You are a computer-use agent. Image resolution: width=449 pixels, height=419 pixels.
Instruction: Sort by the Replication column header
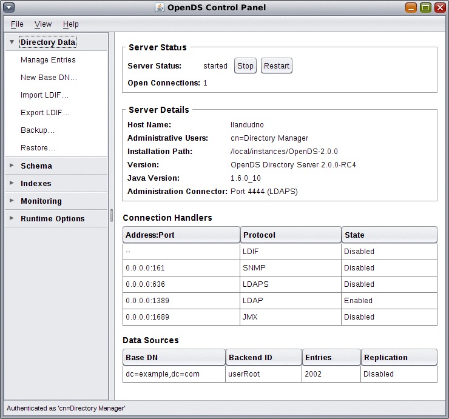point(399,358)
